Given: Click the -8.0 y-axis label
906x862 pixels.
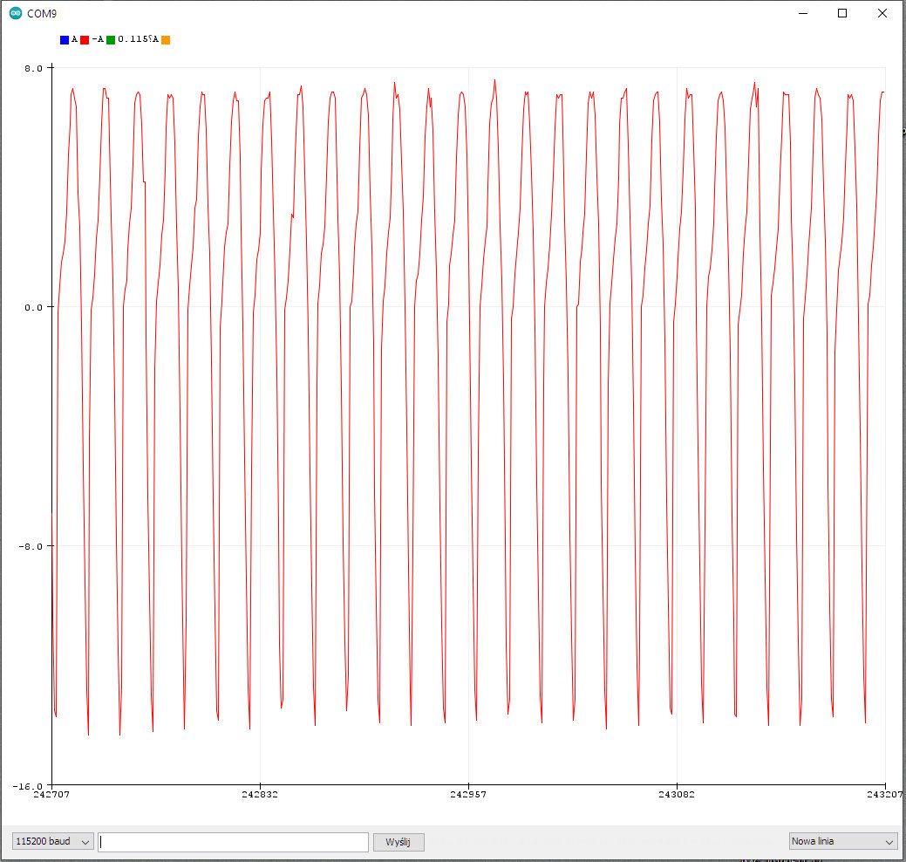Looking at the screenshot, I should (x=31, y=546).
